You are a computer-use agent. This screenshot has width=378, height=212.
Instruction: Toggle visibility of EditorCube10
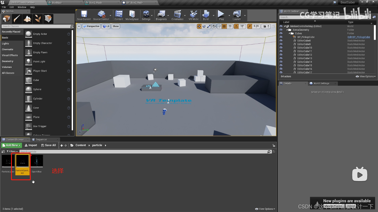tap(281, 48)
